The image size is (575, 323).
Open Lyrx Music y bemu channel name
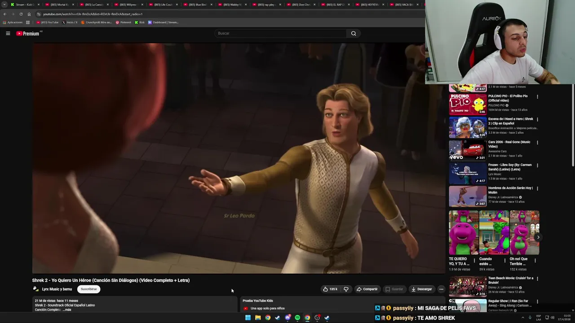pyautogui.click(x=57, y=289)
